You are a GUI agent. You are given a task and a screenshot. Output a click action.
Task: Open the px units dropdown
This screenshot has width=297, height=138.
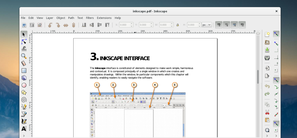[x=207, y=25]
